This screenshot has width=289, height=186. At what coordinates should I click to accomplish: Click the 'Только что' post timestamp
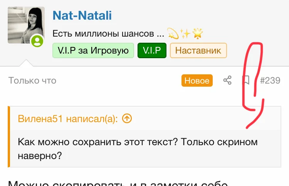click(32, 80)
